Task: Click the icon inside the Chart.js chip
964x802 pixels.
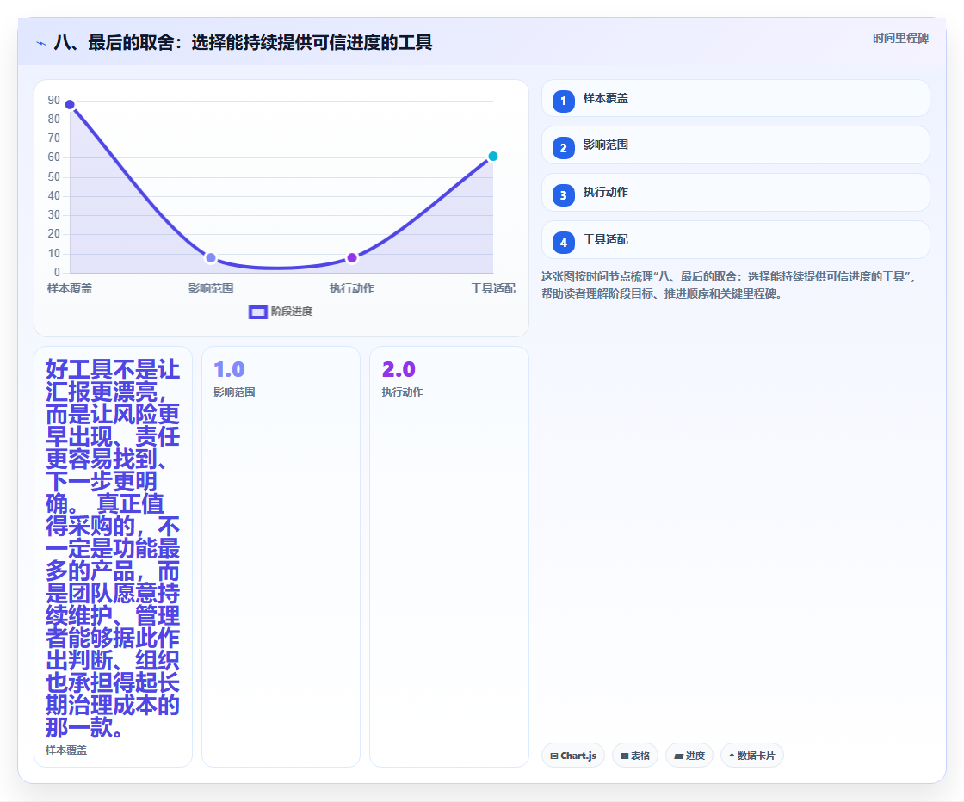Action: click(x=554, y=756)
